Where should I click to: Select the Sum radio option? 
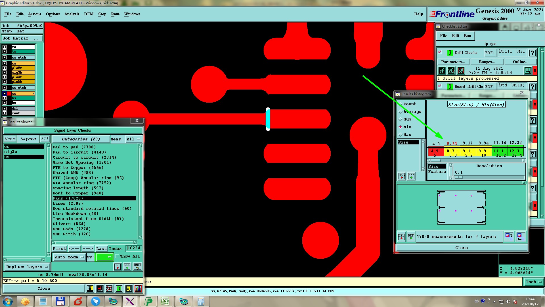pyautogui.click(x=401, y=119)
